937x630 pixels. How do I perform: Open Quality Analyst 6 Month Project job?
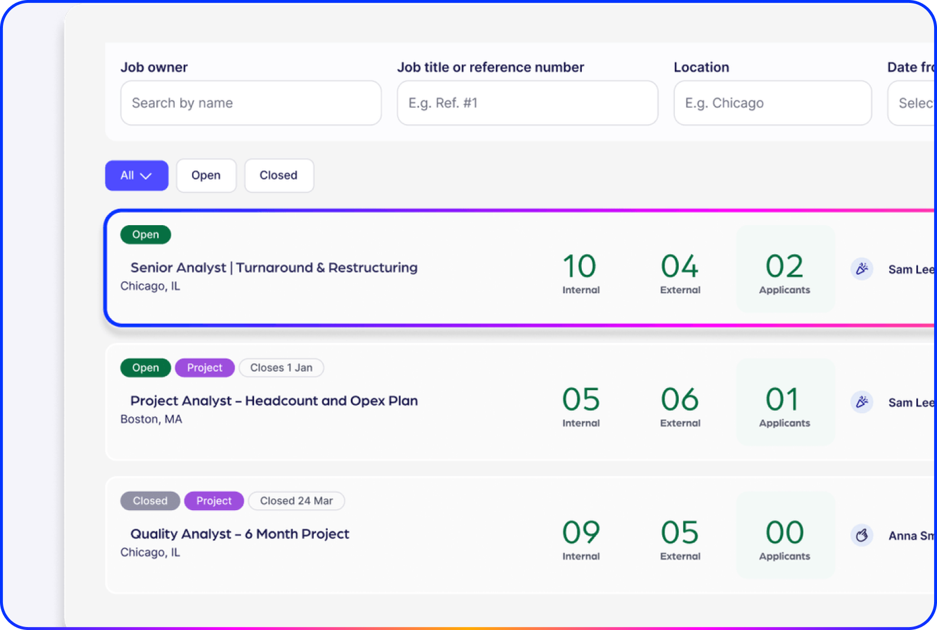click(x=239, y=534)
